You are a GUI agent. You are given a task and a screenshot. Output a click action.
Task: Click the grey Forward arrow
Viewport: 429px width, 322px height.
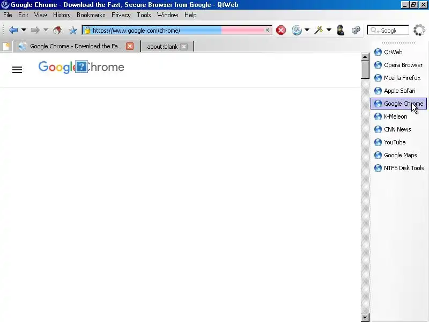click(35, 30)
